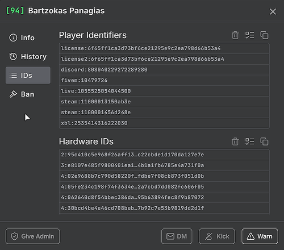Toggle selection checklist icon for Hardware IDs

pos(250,141)
